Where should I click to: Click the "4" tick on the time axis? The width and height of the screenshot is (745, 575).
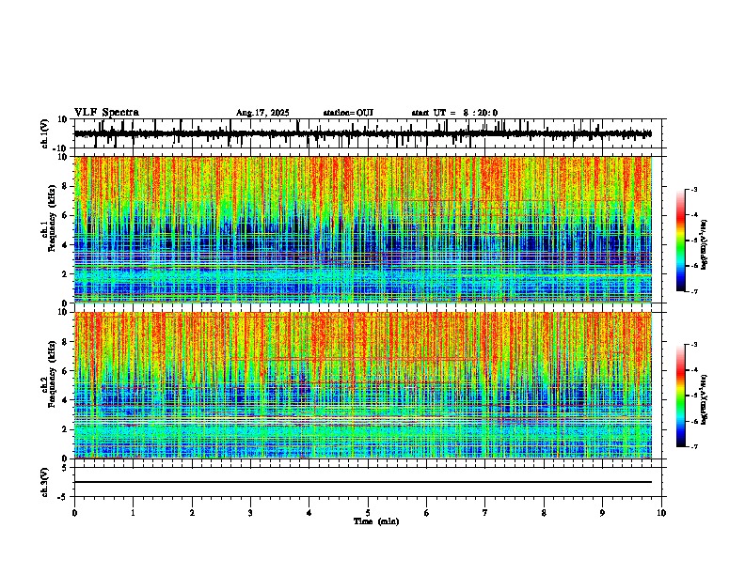pos(309,513)
